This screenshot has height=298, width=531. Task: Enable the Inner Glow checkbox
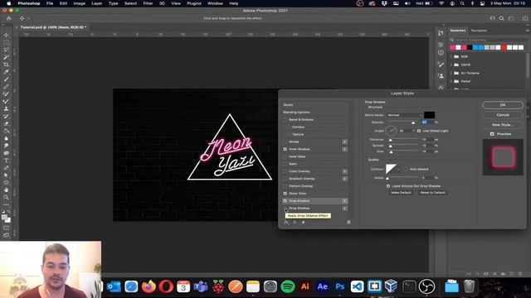coord(285,156)
